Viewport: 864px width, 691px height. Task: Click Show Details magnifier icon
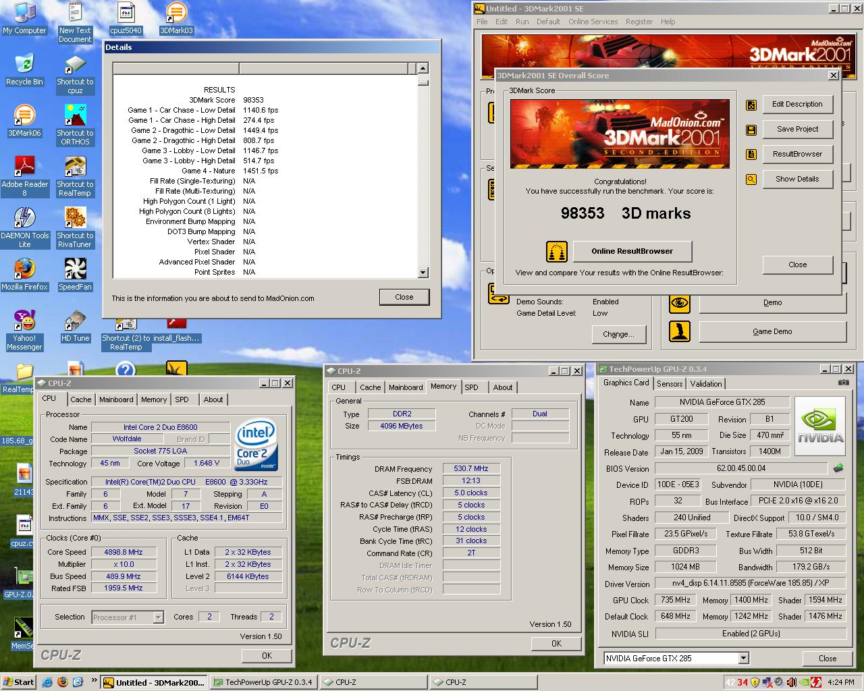pos(751,179)
